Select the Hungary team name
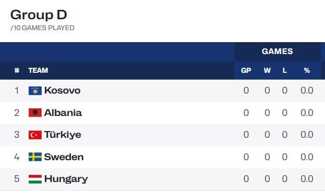 66,179
